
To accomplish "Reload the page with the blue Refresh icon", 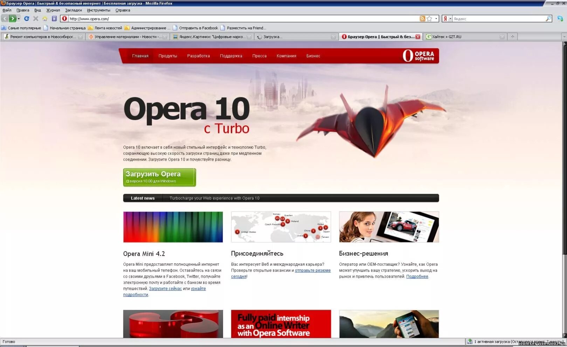I will (x=27, y=19).
